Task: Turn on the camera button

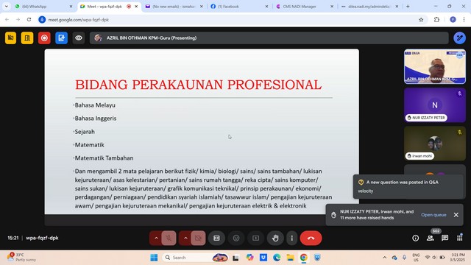Action: click(x=198, y=239)
